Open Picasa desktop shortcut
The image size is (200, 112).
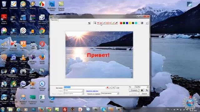point(4,31)
